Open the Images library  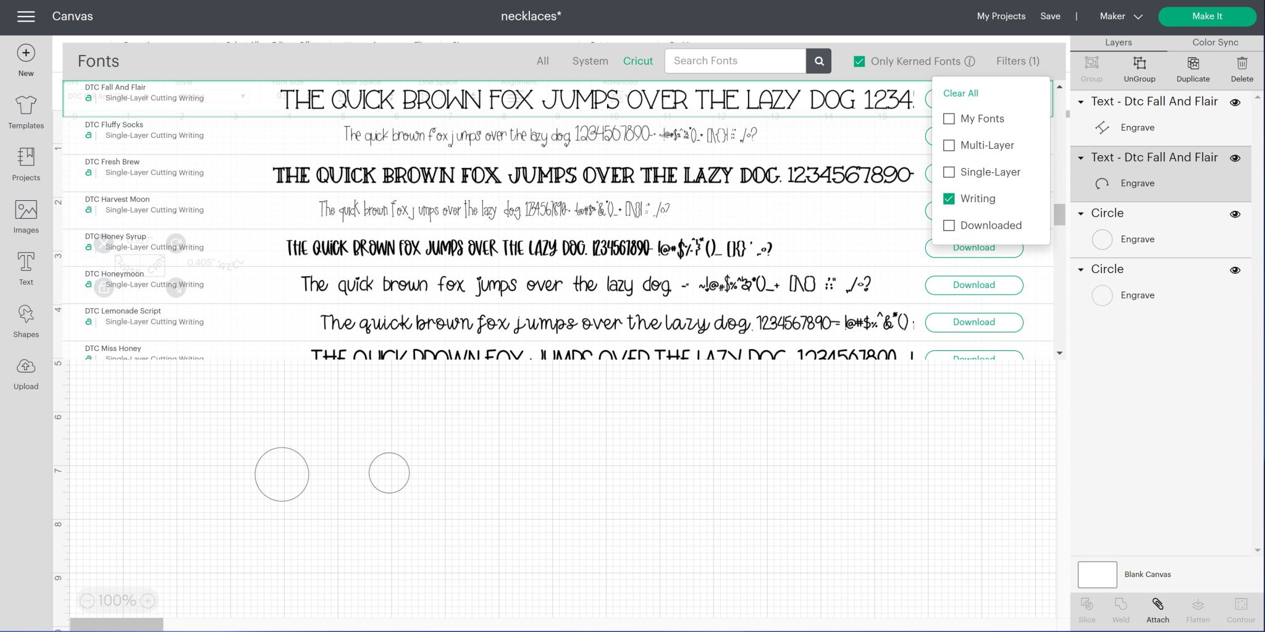point(26,217)
